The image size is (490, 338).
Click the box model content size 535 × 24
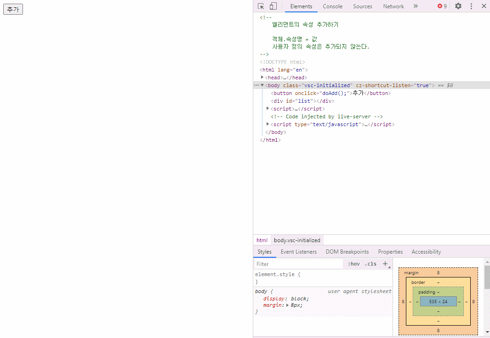438,301
